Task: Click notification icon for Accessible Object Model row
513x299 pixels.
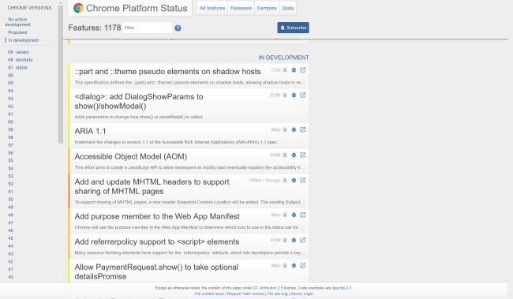Action: click(x=285, y=155)
